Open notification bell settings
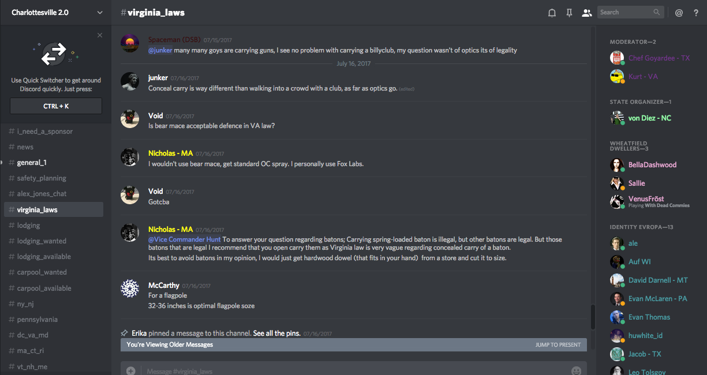 pos(552,13)
